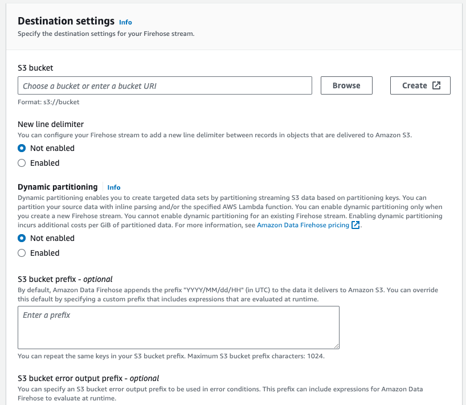This screenshot has width=466, height=405.
Task: Open Info link beside Destination settings
Action: pyautogui.click(x=125, y=22)
